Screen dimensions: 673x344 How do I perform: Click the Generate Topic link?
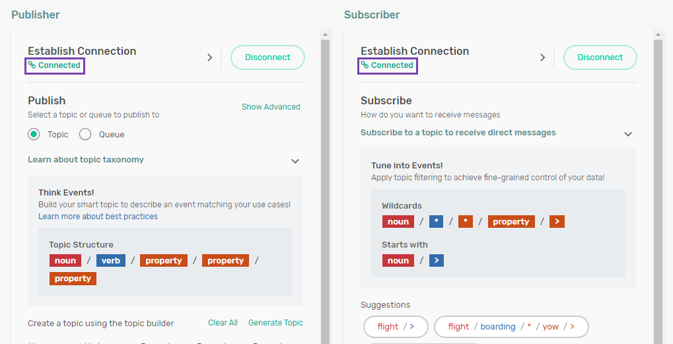[275, 323]
